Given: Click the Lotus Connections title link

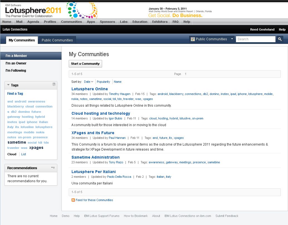Looking at the screenshot, I should click(15, 29).
